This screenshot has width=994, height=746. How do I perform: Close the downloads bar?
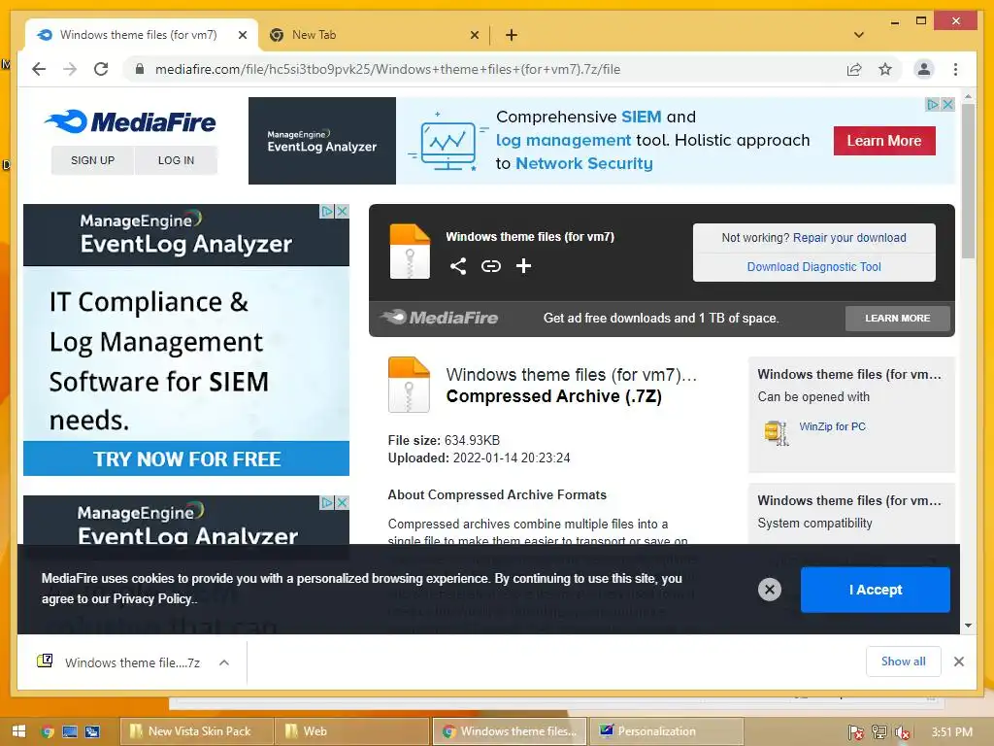coord(958,661)
